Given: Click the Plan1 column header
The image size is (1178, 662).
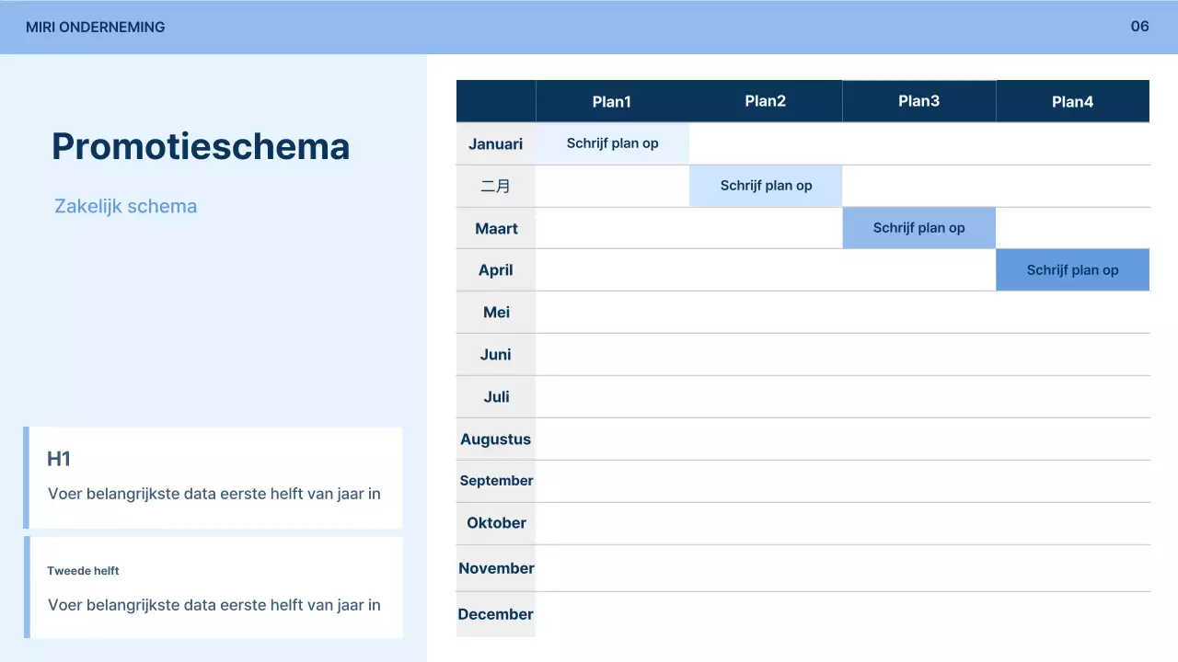Looking at the screenshot, I should 612,102.
